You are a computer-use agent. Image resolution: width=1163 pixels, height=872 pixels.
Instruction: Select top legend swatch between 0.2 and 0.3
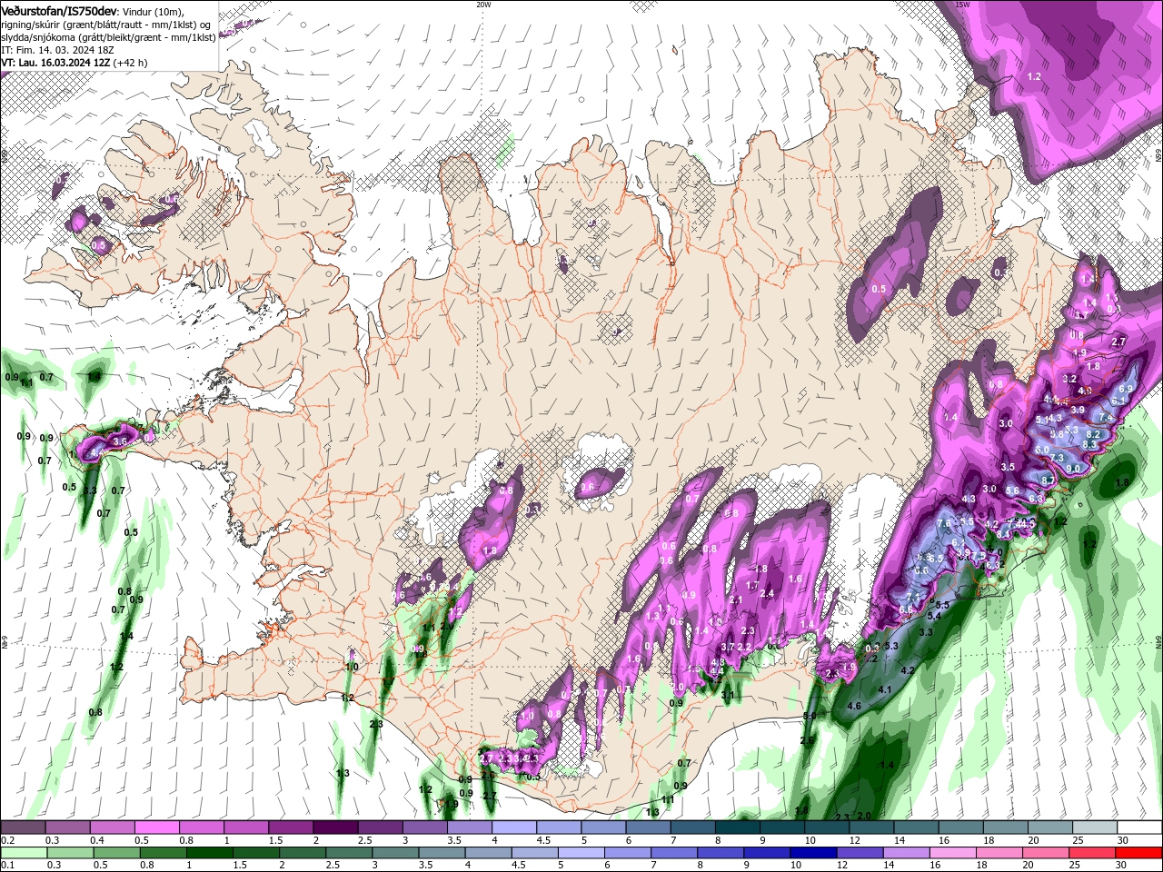(23, 827)
